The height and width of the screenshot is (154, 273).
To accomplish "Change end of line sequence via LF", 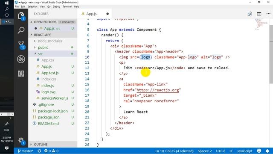I will click(x=231, y=151).
